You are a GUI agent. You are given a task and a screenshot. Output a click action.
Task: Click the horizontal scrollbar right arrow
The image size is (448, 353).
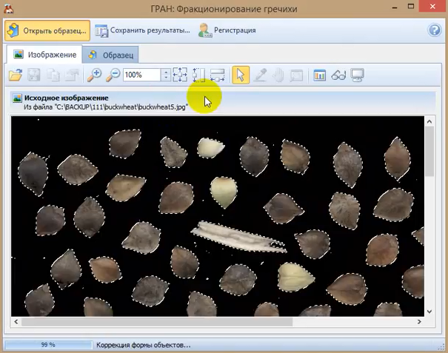click(x=419, y=322)
